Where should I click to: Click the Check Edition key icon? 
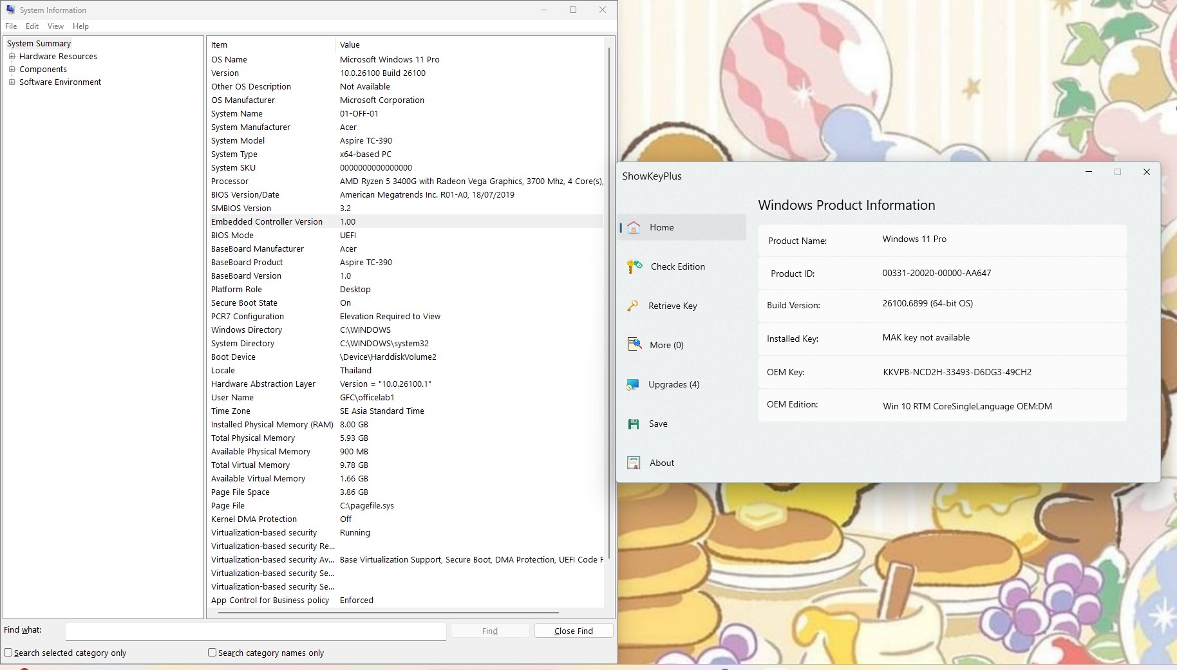click(x=634, y=266)
